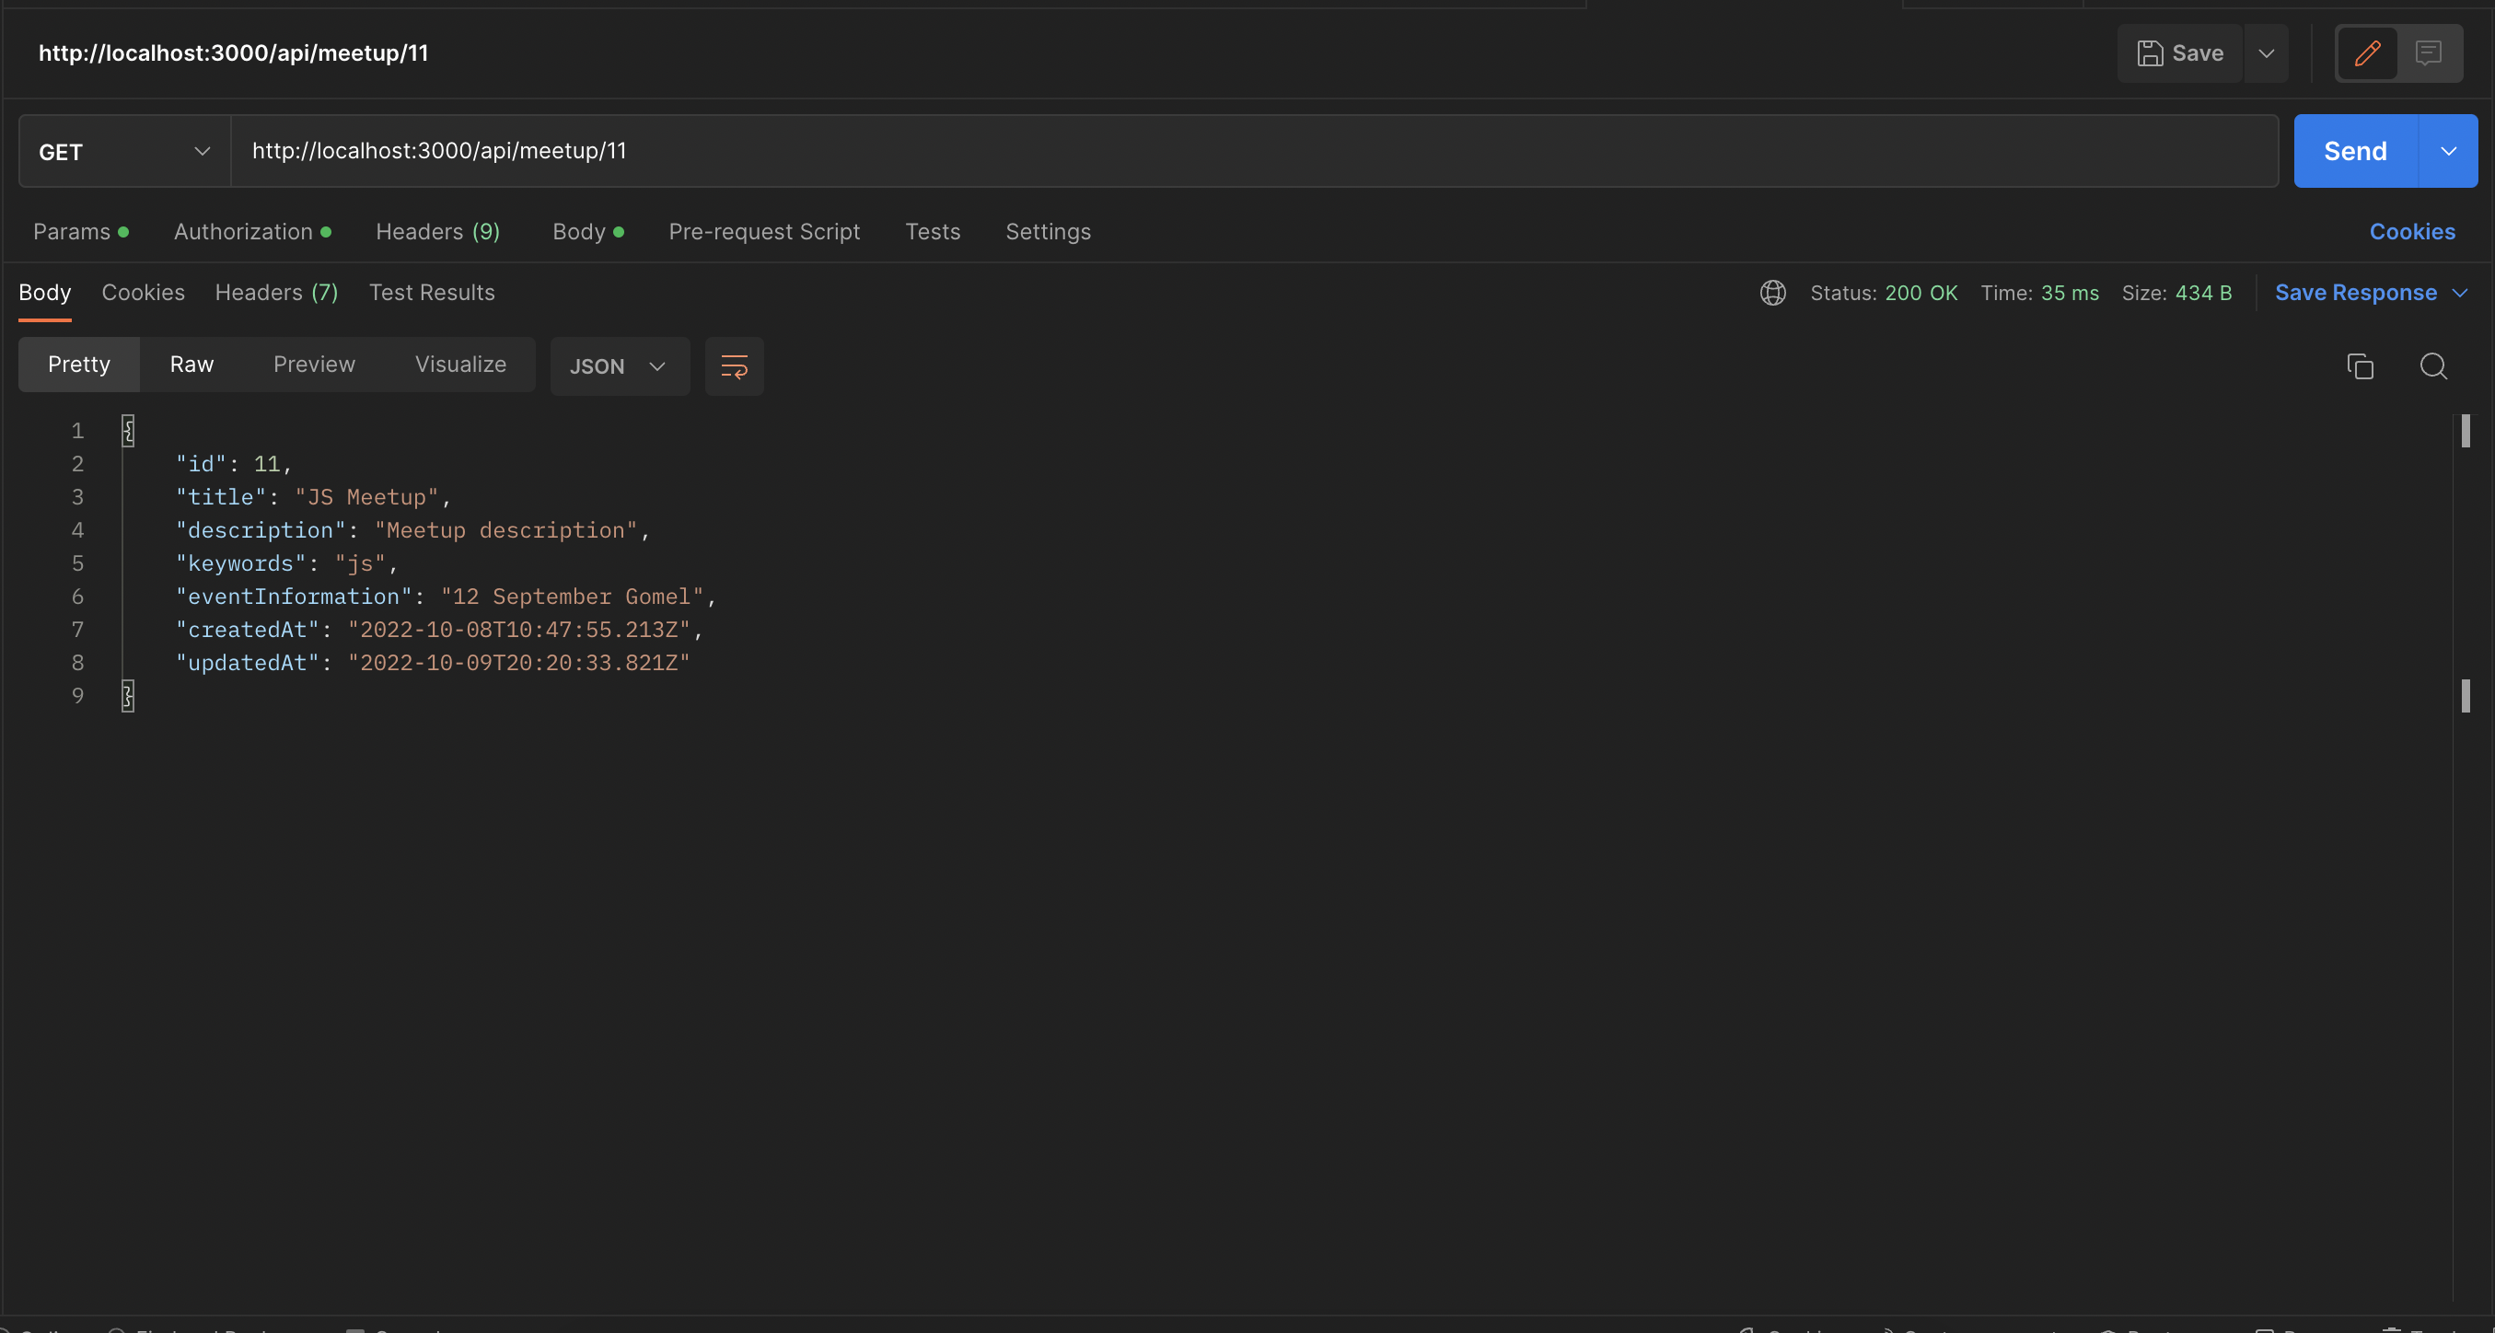
Task: Open the Save button dropdown arrow
Action: tap(2267, 53)
